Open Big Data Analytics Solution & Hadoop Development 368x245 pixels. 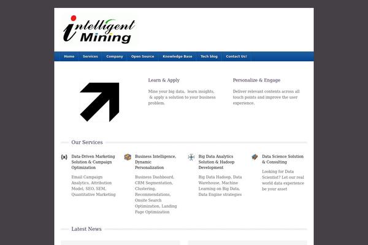(x=217, y=162)
